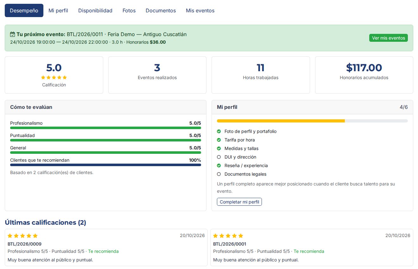Image resolution: width=418 pixels, height=269 pixels.
Task: Click the 100% recommendation value
Action: [x=195, y=160]
